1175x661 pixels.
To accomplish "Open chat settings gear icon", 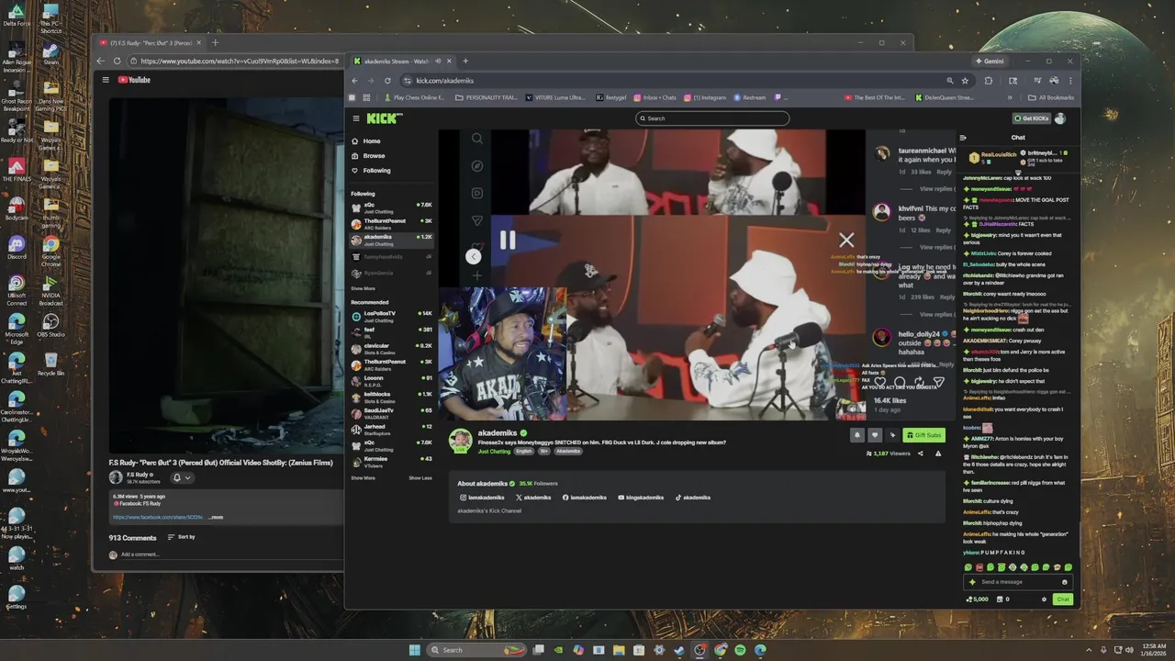I will pyautogui.click(x=1044, y=599).
